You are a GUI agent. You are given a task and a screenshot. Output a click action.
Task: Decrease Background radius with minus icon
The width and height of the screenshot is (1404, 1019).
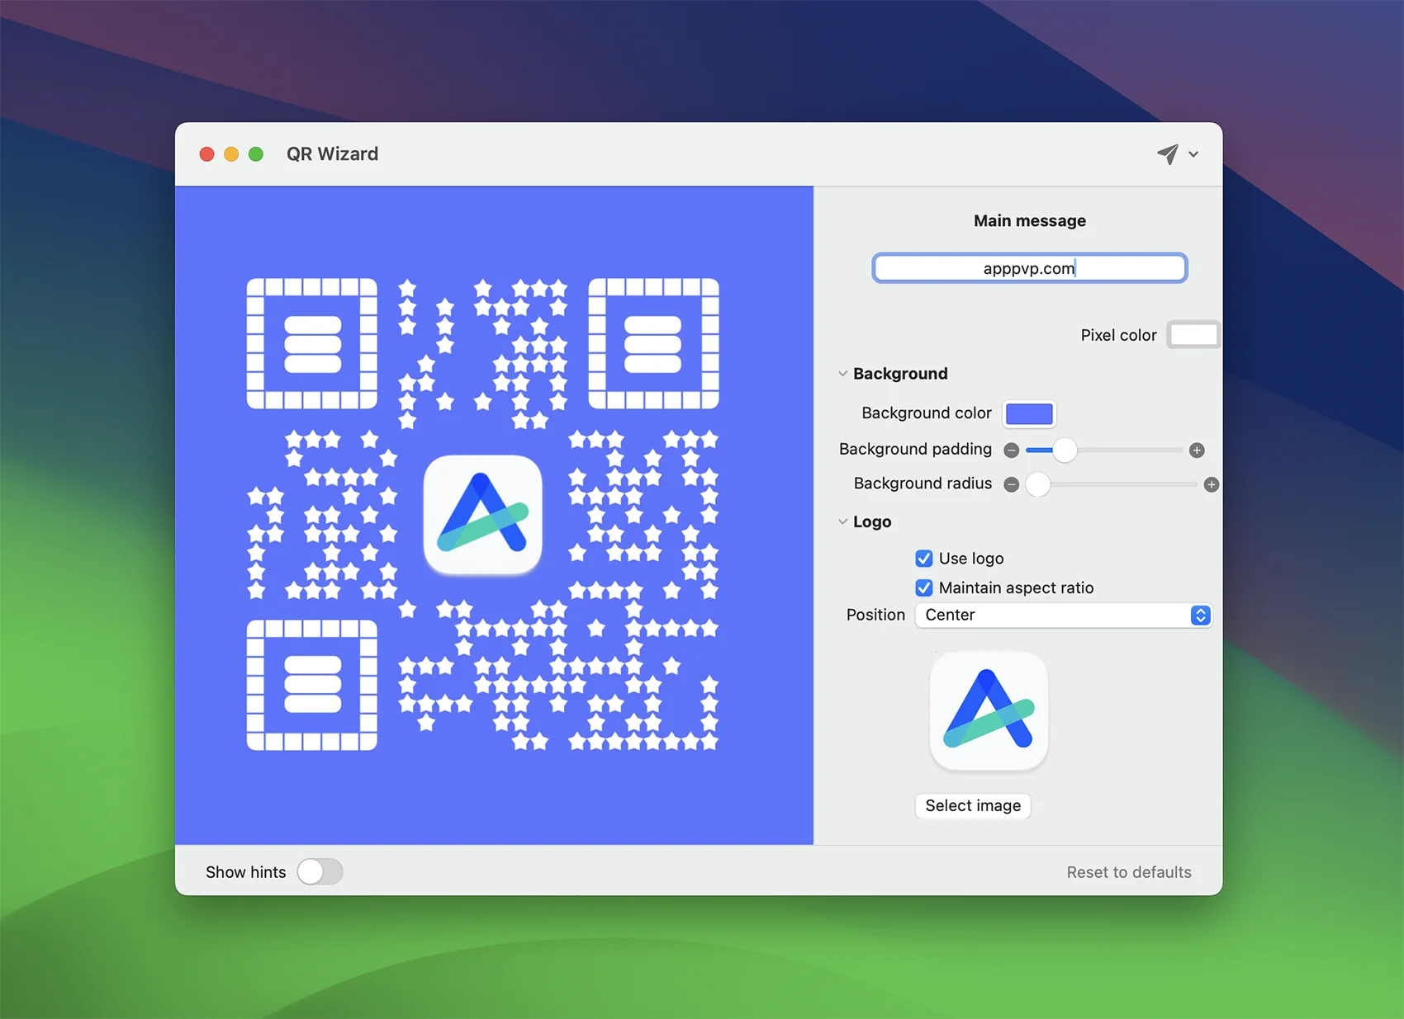tap(1011, 484)
